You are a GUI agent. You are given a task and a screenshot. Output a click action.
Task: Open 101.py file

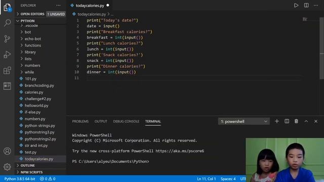(x=30, y=79)
